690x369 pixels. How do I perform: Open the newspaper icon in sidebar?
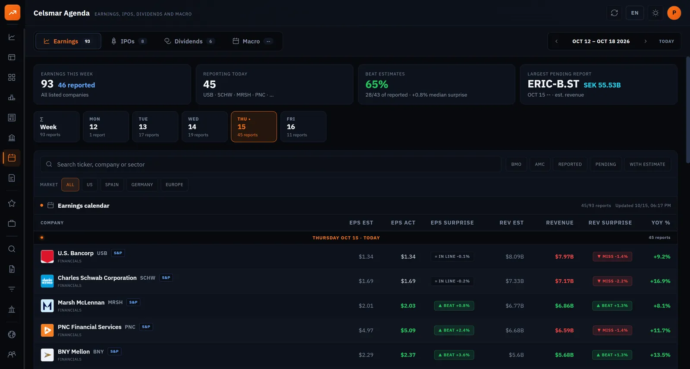pos(12,118)
